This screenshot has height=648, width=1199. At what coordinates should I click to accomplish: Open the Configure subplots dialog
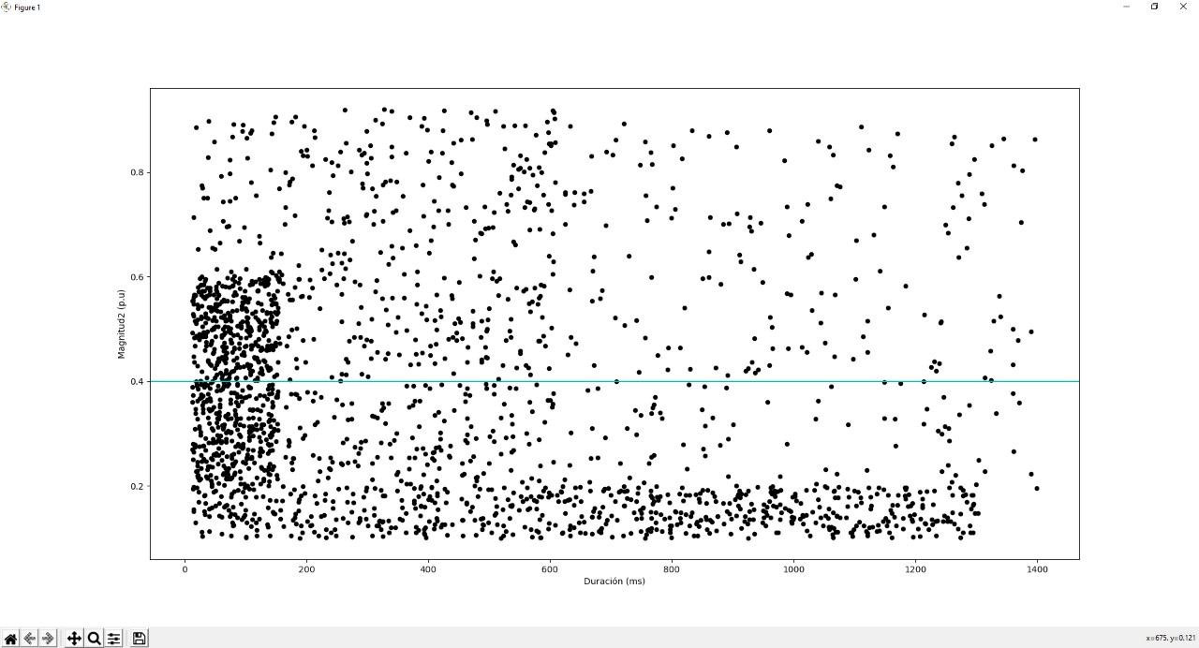click(x=113, y=639)
